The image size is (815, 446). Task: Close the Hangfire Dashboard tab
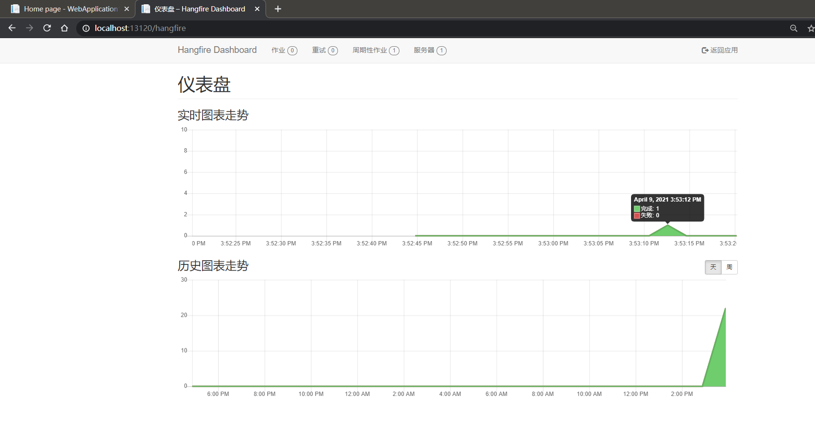click(x=257, y=9)
